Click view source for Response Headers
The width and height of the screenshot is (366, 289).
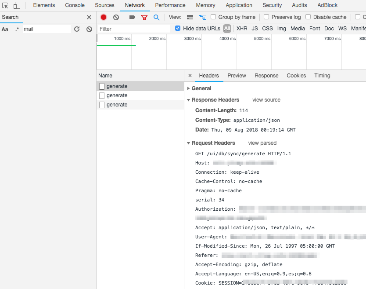(x=266, y=100)
